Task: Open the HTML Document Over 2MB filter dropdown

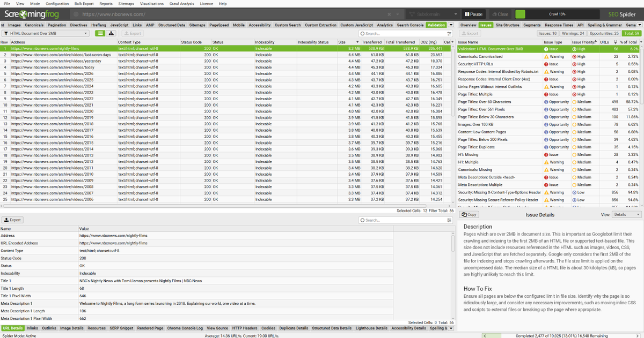Action: [x=45, y=33]
